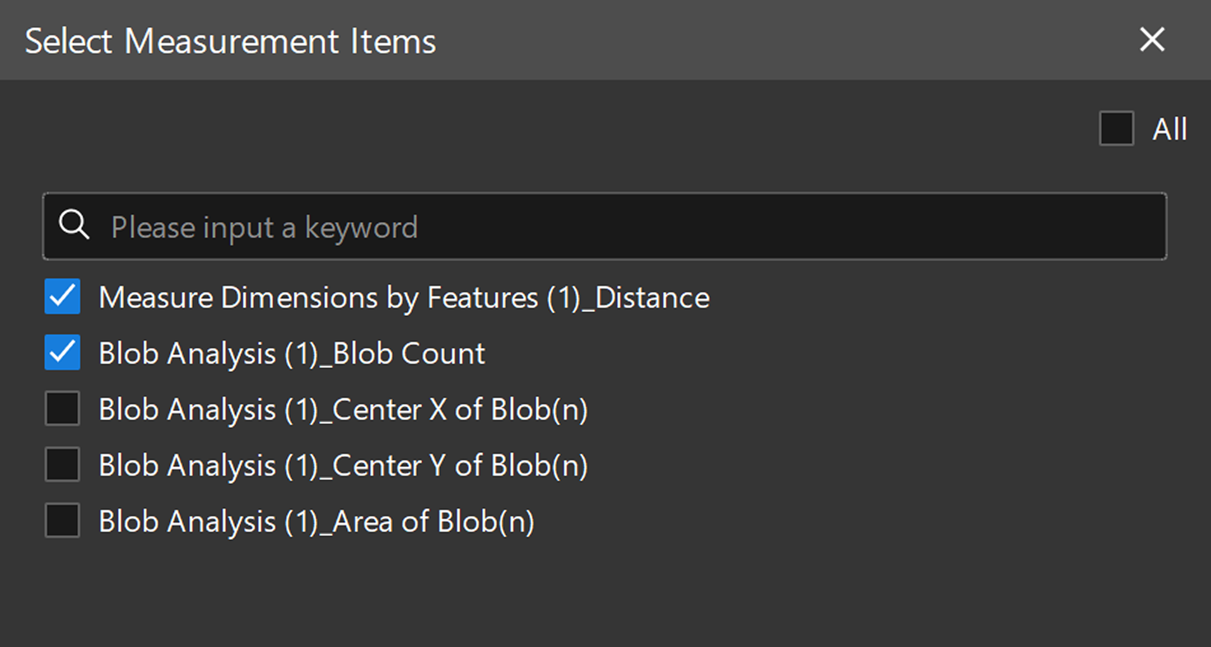
Task: Click the Center Y of Blob(n) label
Action: pyautogui.click(x=343, y=465)
